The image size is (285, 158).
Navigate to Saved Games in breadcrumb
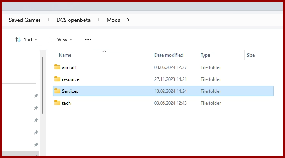25,20
